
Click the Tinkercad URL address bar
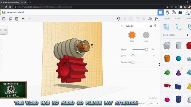[x=90, y=7]
